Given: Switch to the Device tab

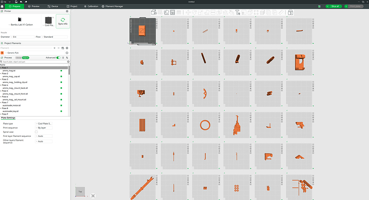Looking at the screenshot, I should pyautogui.click(x=53, y=6).
